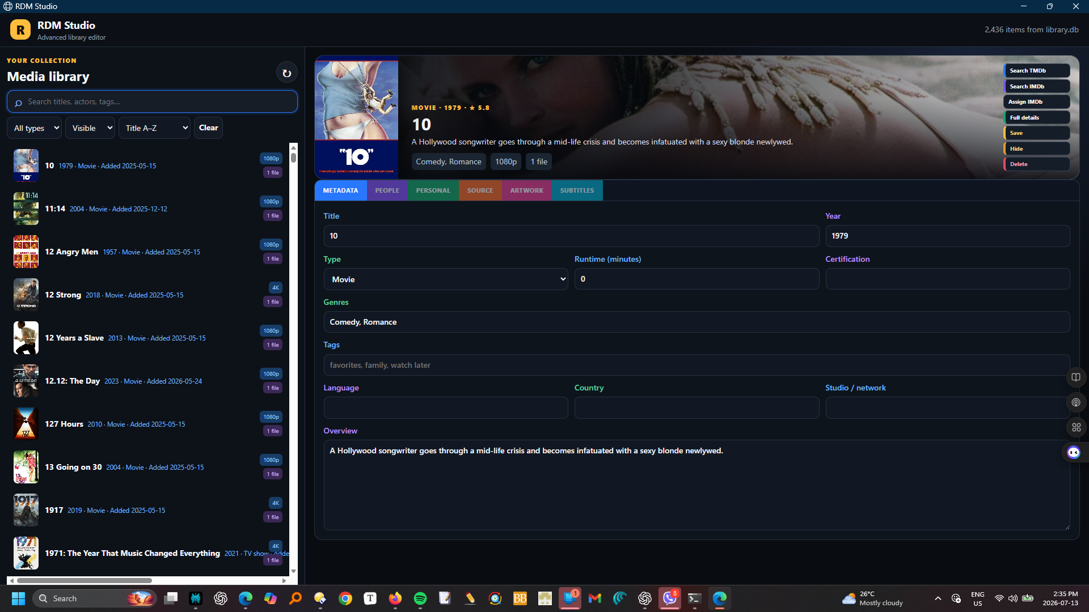Click the purple mask icon on right edge
1089x612 pixels.
tap(1074, 452)
